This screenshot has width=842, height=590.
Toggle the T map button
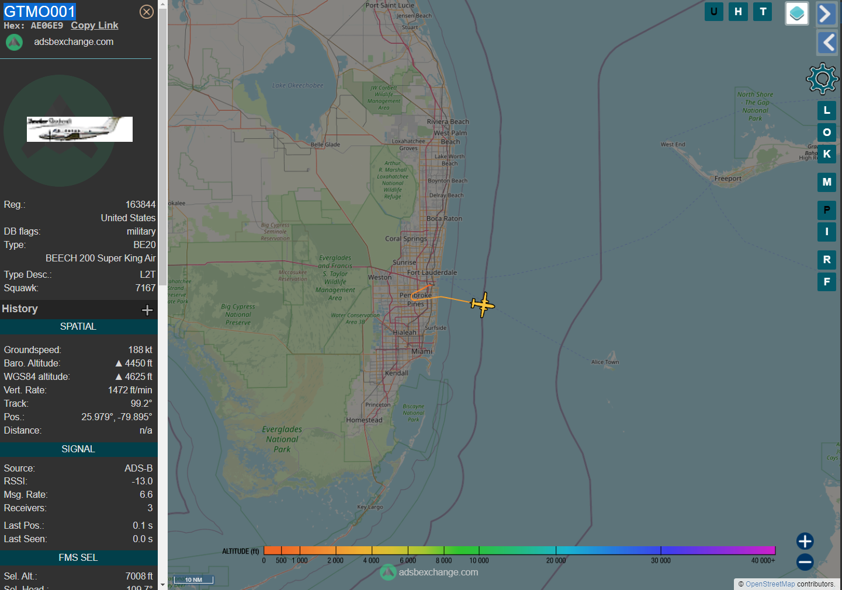763,12
